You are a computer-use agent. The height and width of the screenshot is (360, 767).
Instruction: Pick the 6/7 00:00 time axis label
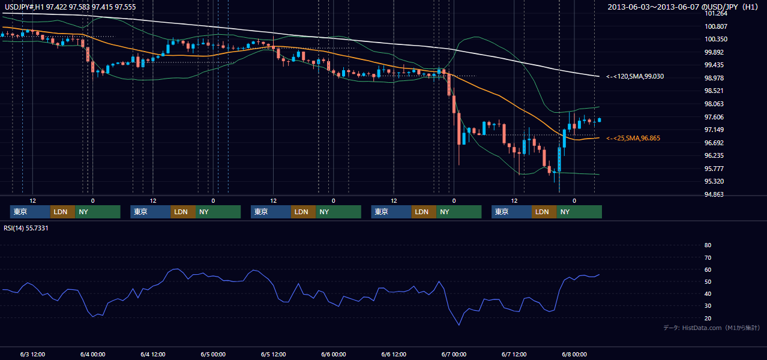click(x=454, y=354)
